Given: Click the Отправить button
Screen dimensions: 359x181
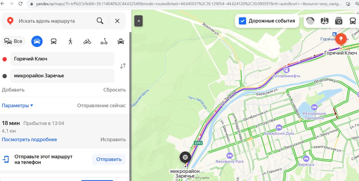Looking at the screenshot, I should point(109,159).
